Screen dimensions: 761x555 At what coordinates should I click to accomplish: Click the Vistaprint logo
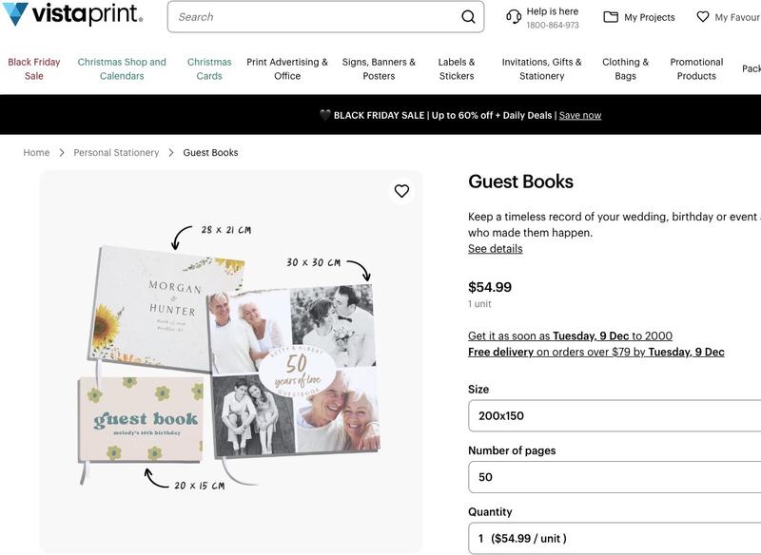(72, 14)
